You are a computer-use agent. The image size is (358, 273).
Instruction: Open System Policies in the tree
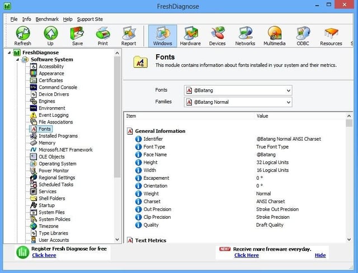pyautogui.click(x=54, y=219)
